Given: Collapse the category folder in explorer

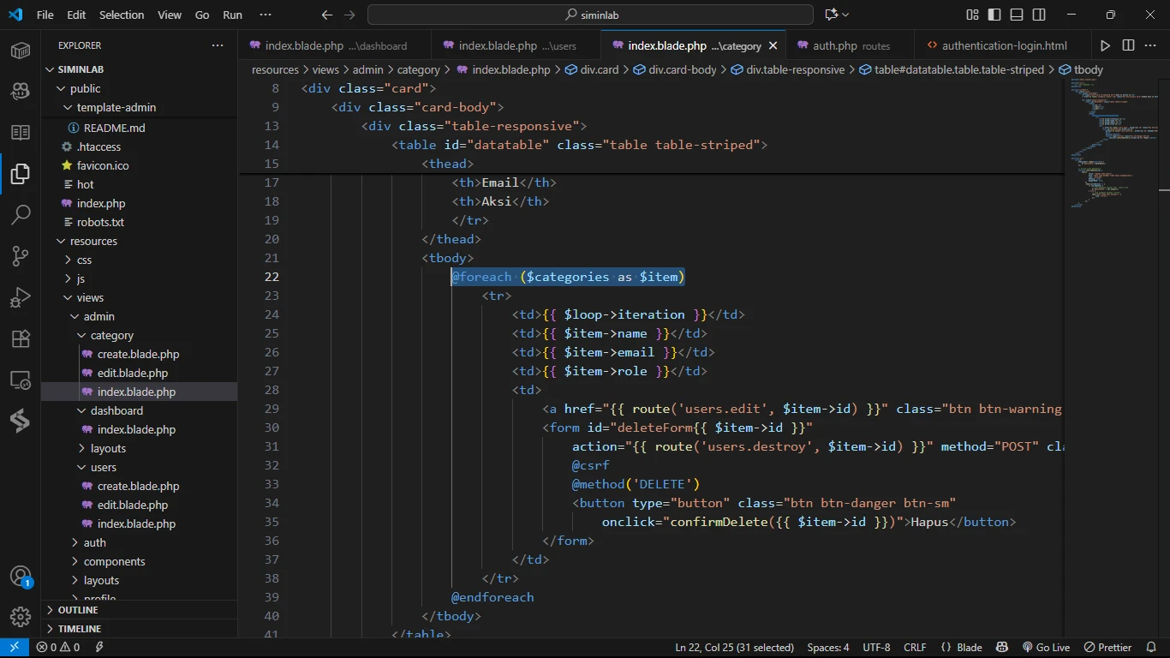Looking at the screenshot, I should pos(111,335).
